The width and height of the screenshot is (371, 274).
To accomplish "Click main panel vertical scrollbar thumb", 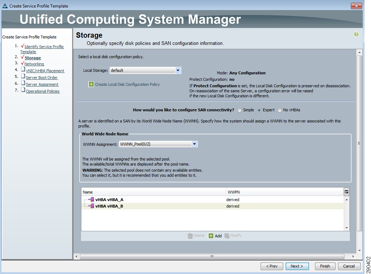I will coord(359,143).
